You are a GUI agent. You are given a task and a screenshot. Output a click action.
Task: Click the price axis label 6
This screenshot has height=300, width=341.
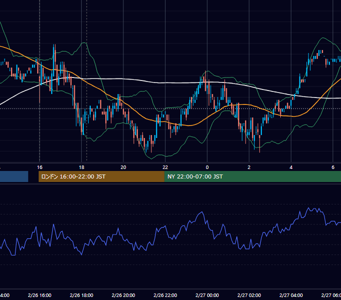tap(333, 167)
